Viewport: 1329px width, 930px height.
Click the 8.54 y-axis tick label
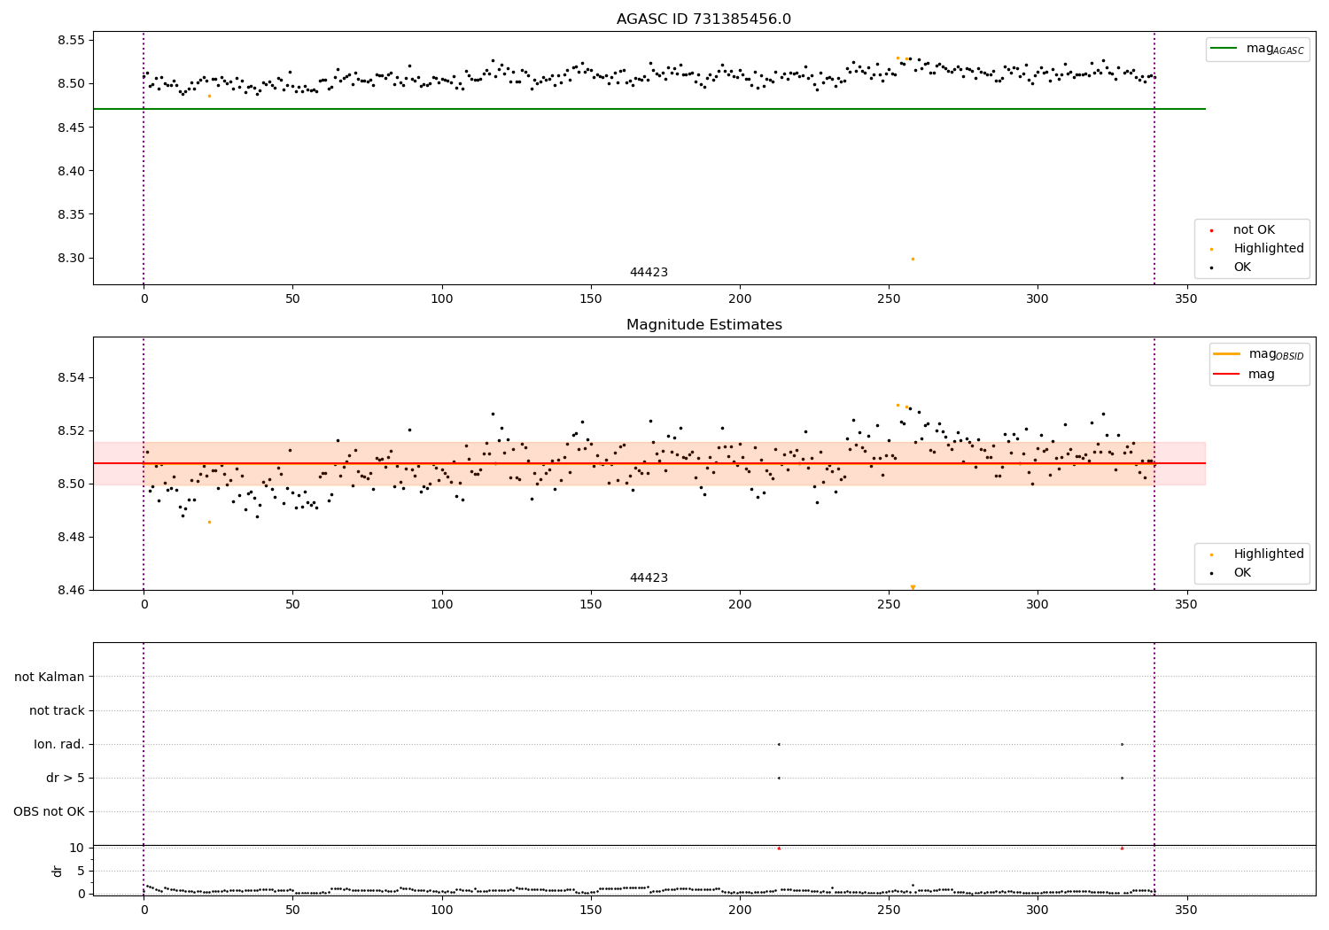(71, 378)
